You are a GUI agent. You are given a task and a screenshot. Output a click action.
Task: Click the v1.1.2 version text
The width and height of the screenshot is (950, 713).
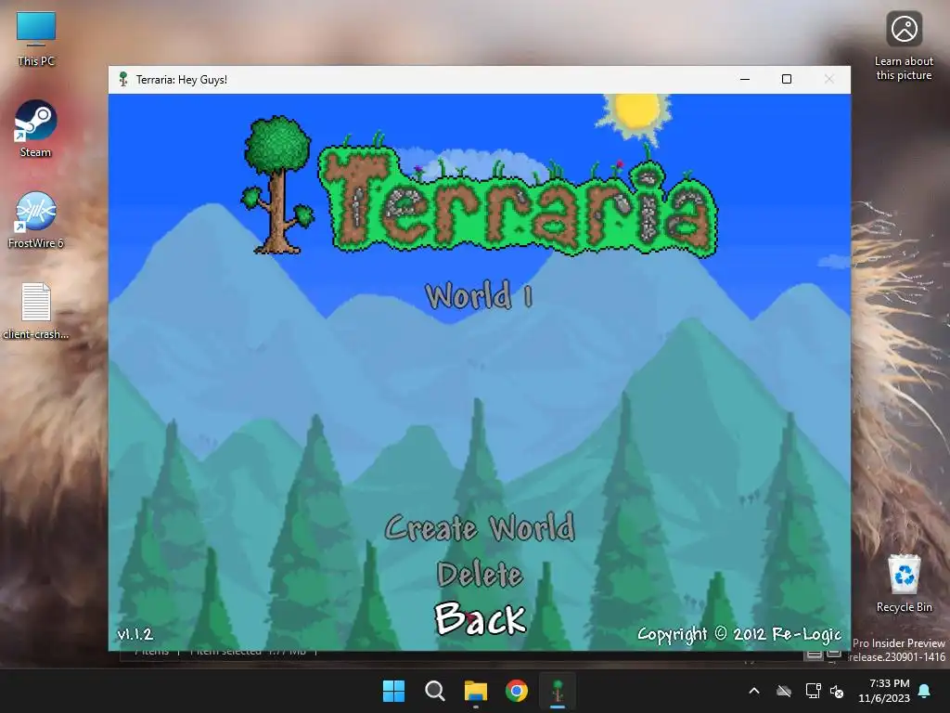click(x=135, y=634)
